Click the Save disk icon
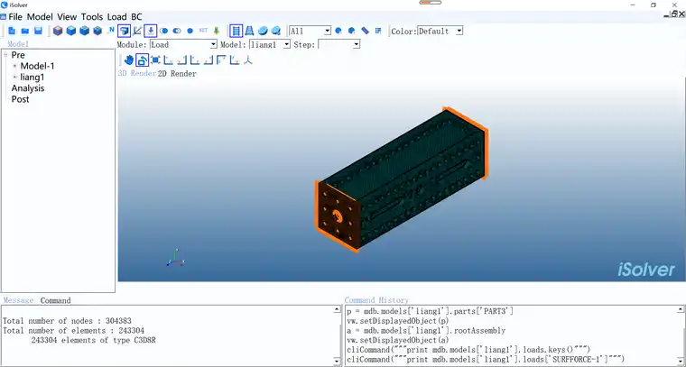This screenshot has width=686, height=367. point(38,31)
